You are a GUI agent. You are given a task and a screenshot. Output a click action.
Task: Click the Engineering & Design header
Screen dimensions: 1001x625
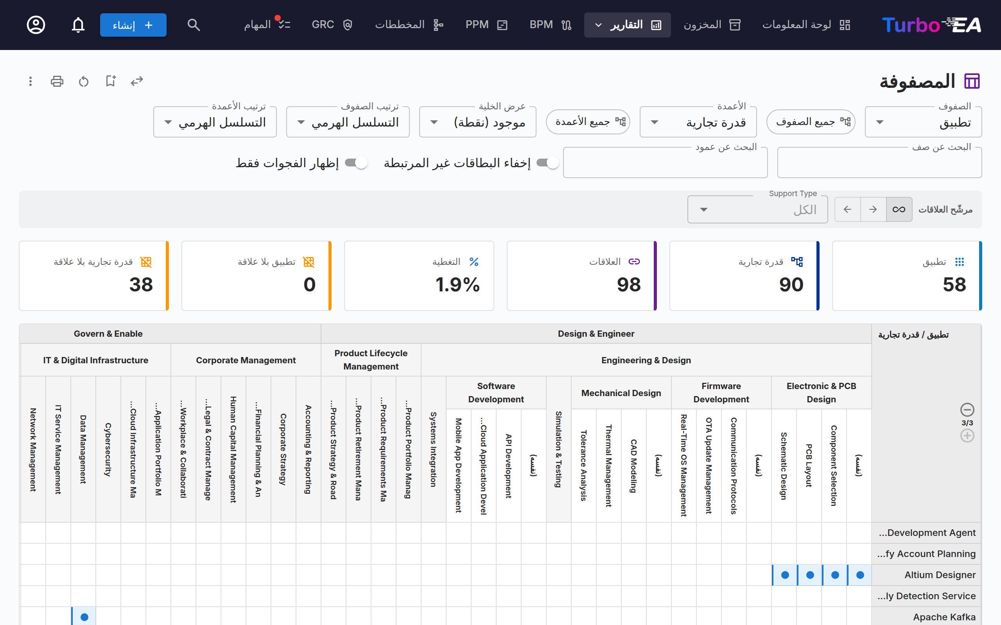tap(646, 360)
